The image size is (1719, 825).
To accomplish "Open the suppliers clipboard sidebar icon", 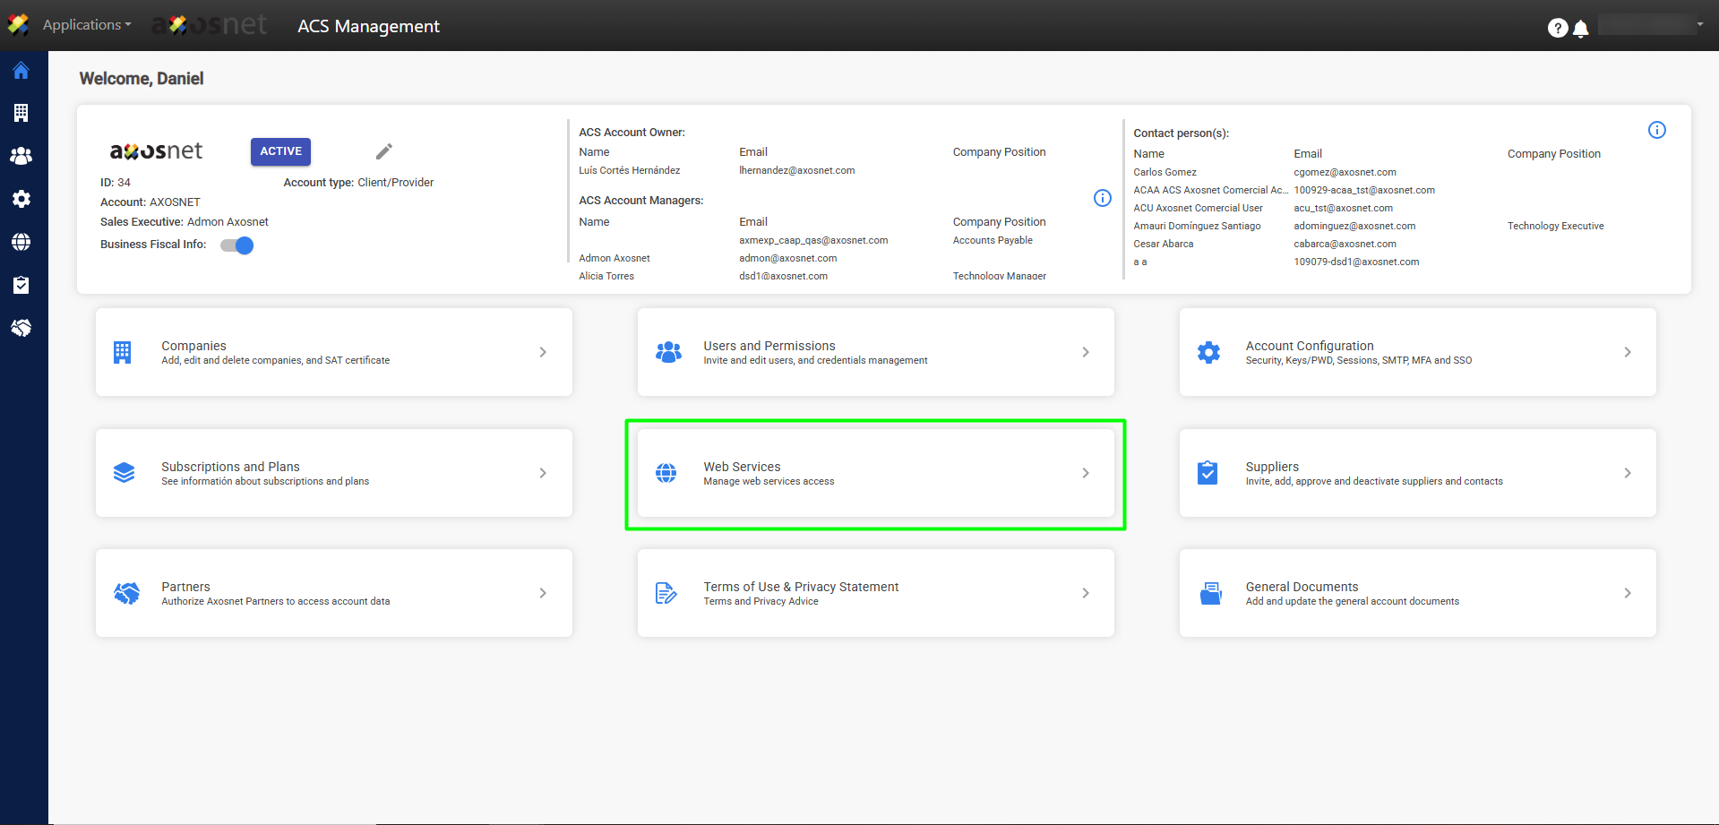I will pos(21,285).
